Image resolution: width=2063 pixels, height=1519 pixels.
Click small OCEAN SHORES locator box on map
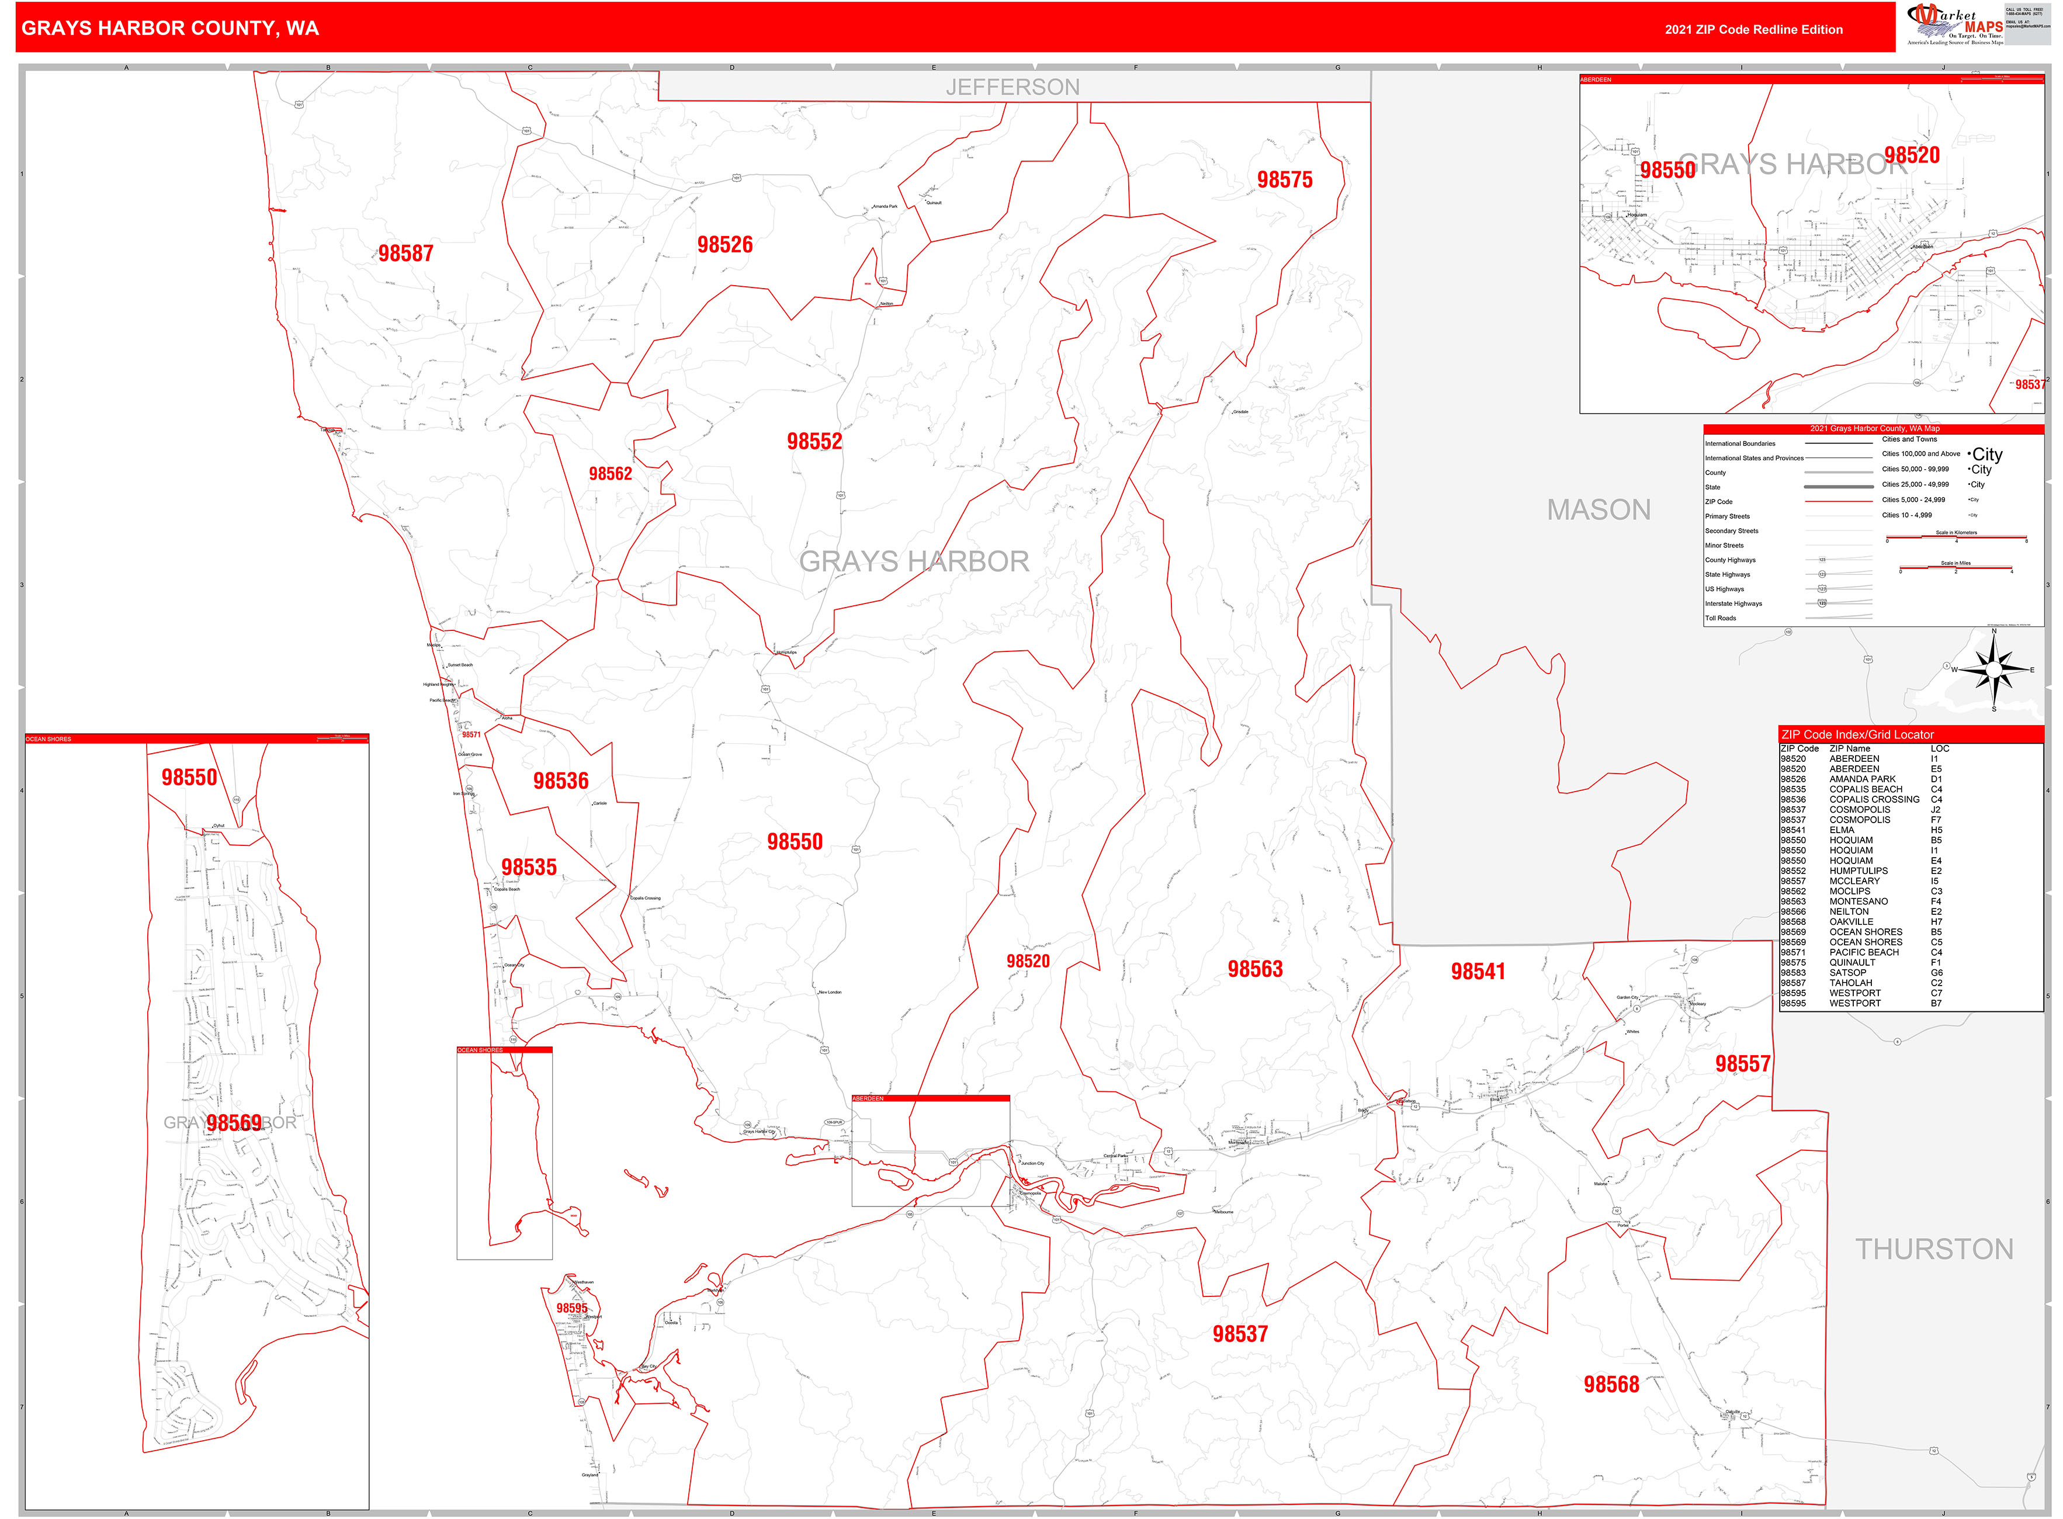505,1153
